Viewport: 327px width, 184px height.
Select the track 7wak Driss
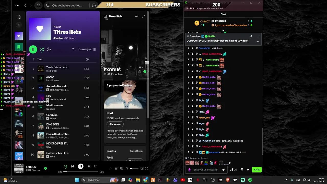click(63, 69)
